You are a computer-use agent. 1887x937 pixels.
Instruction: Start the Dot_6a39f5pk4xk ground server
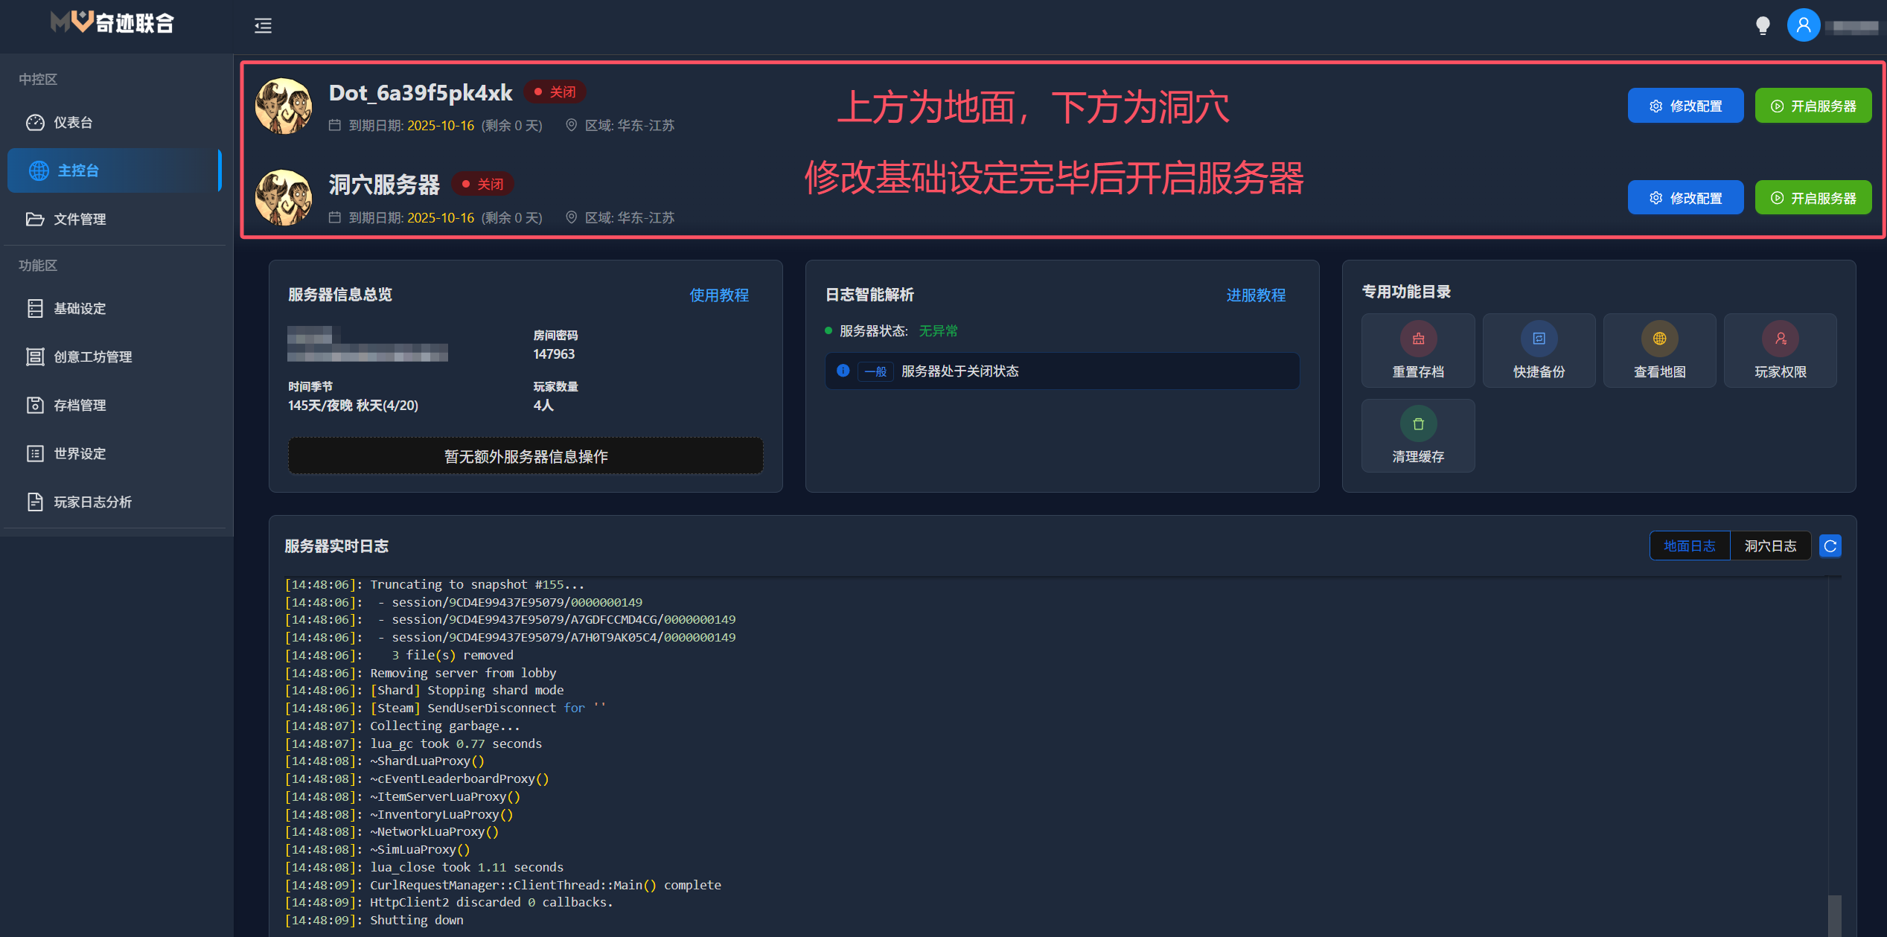click(1813, 106)
